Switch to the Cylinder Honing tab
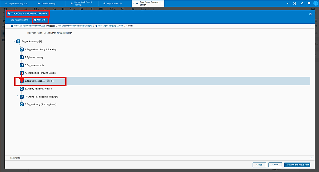The width and height of the screenshot is (319, 172). 46,4
